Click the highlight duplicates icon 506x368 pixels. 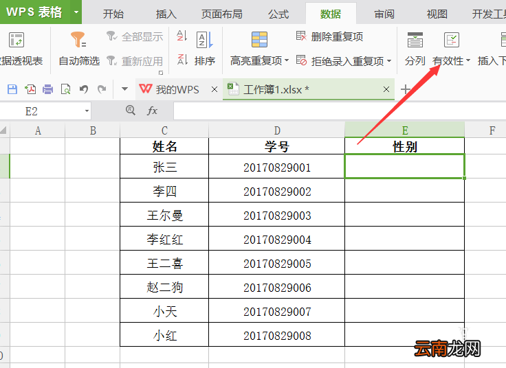259,40
